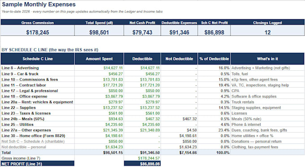Select total not deductible $7,154.66

point(188,153)
